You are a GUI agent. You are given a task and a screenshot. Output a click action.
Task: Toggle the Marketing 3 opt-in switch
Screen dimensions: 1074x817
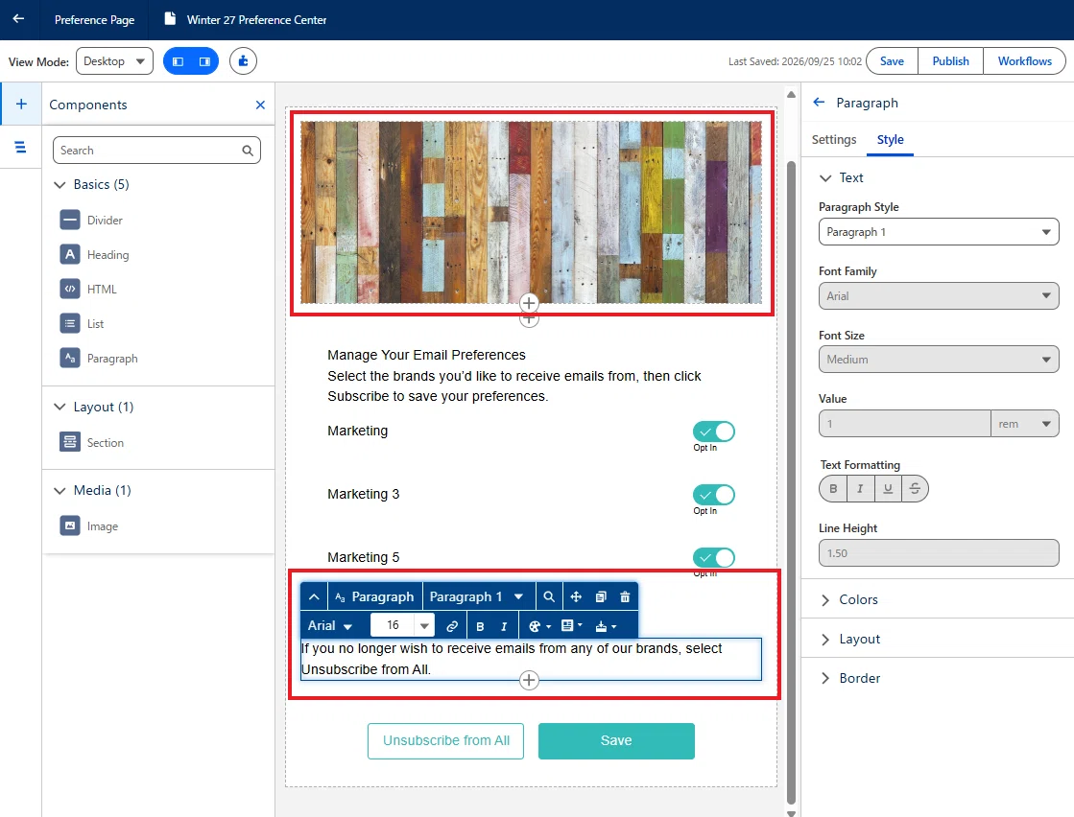714,495
